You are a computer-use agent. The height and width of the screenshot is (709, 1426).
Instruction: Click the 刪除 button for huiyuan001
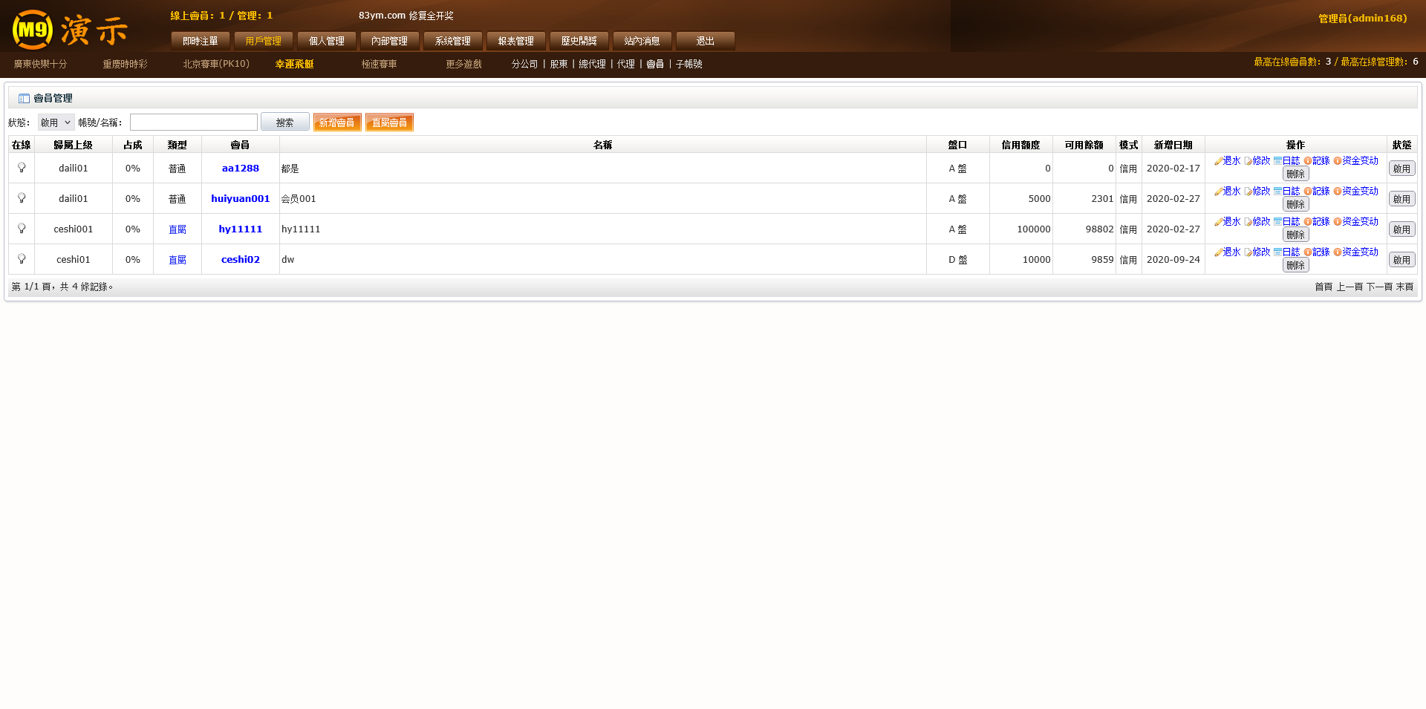point(1295,204)
